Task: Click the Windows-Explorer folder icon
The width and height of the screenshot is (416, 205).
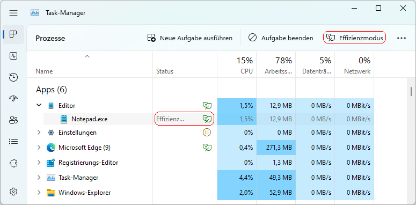Action: (50, 193)
